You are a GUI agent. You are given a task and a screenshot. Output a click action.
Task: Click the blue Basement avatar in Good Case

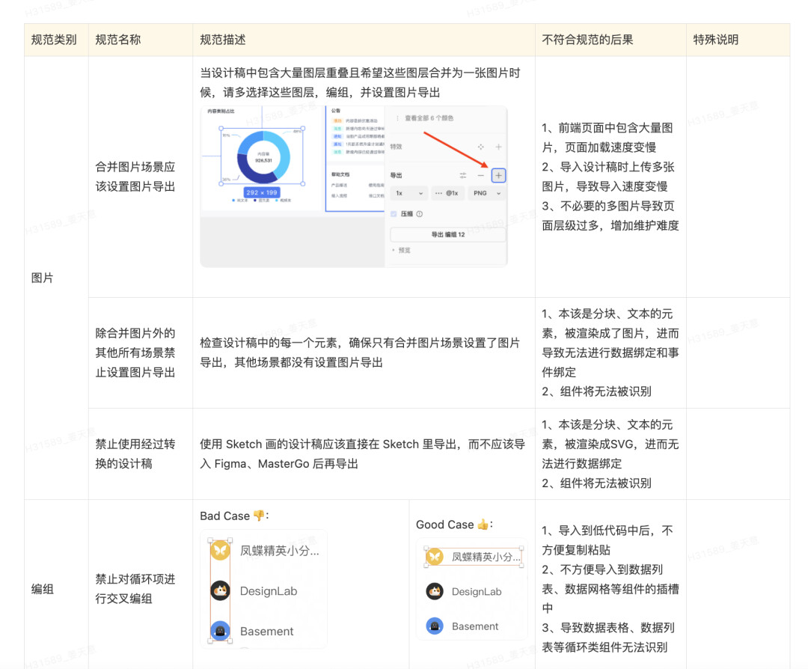pos(434,626)
